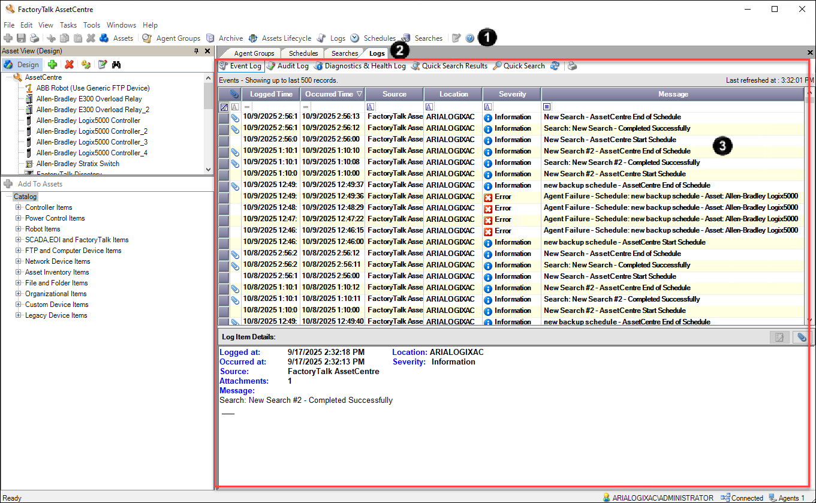Expand Legacy Device Items node
Image resolution: width=816 pixels, height=503 pixels.
(19, 315)
